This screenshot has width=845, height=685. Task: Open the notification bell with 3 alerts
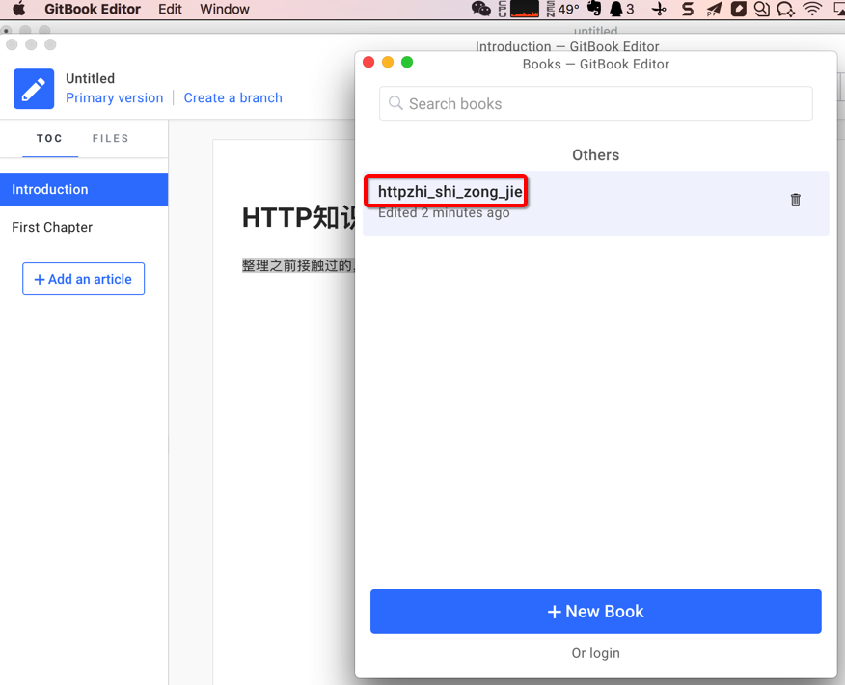pyautogui.click(x=621, y=9)
